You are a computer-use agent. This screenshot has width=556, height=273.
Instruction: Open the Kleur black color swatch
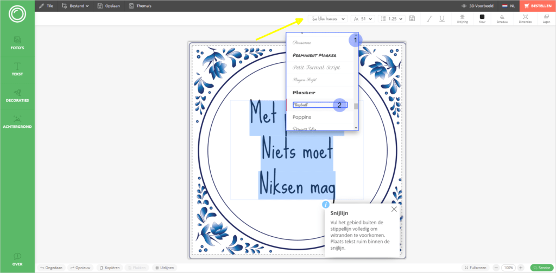482,18
